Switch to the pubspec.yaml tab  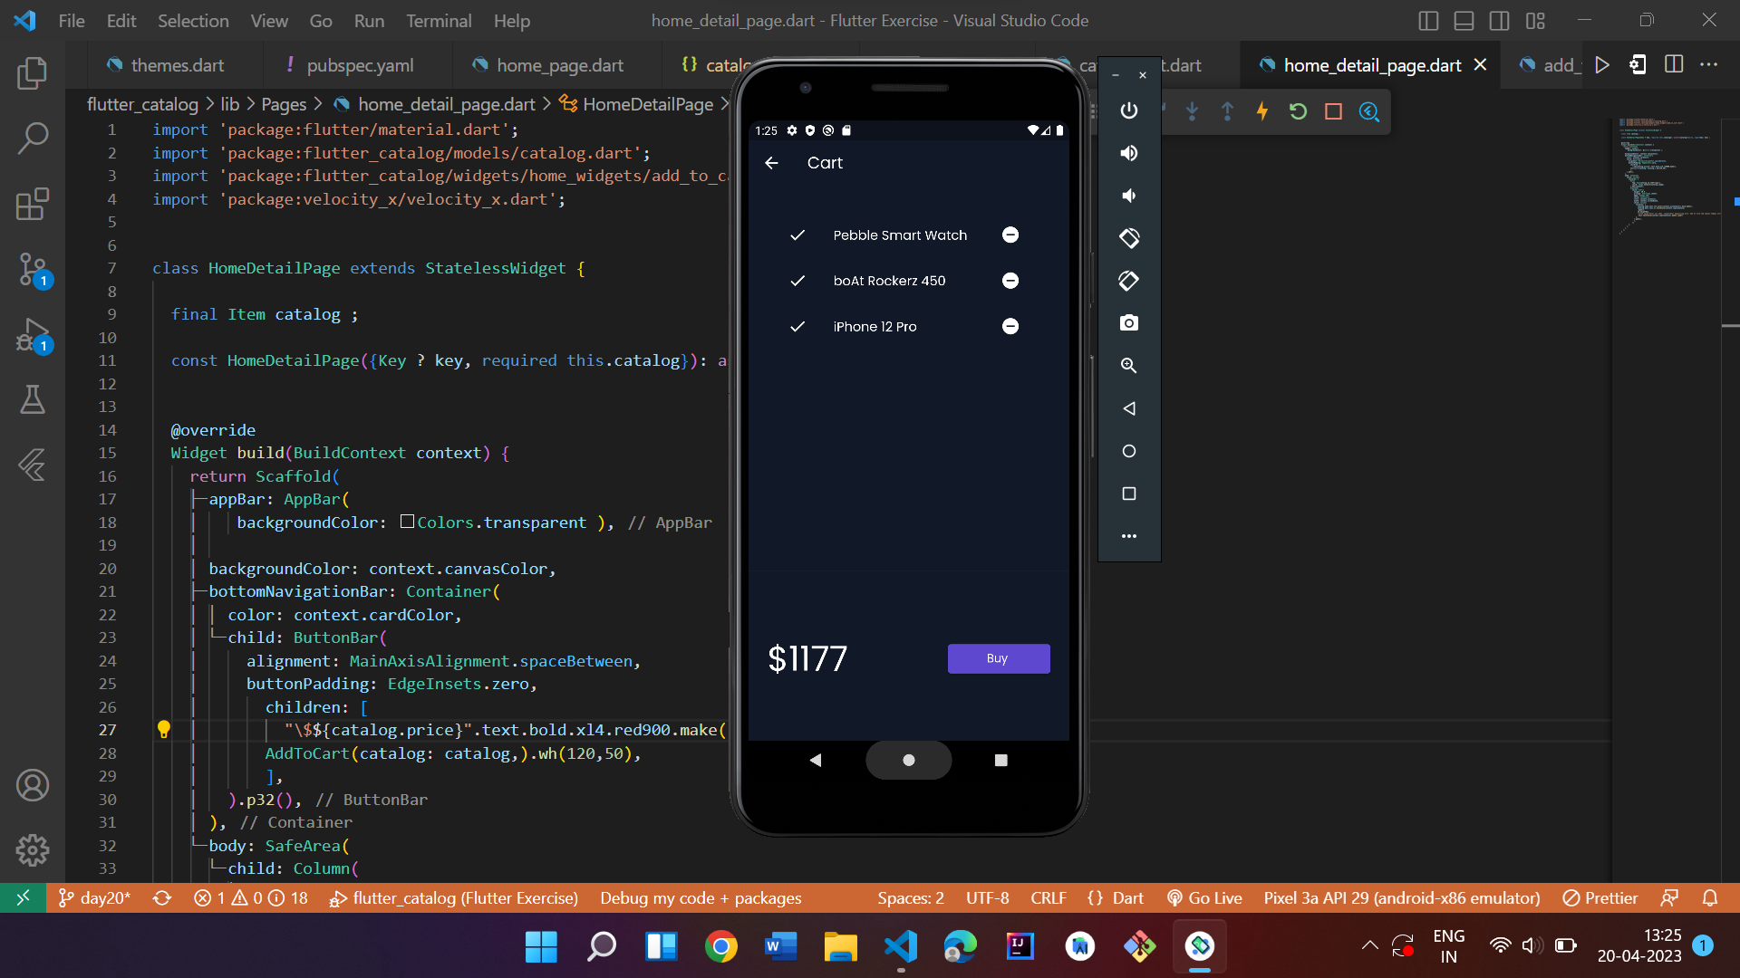(x=360, y=64)
